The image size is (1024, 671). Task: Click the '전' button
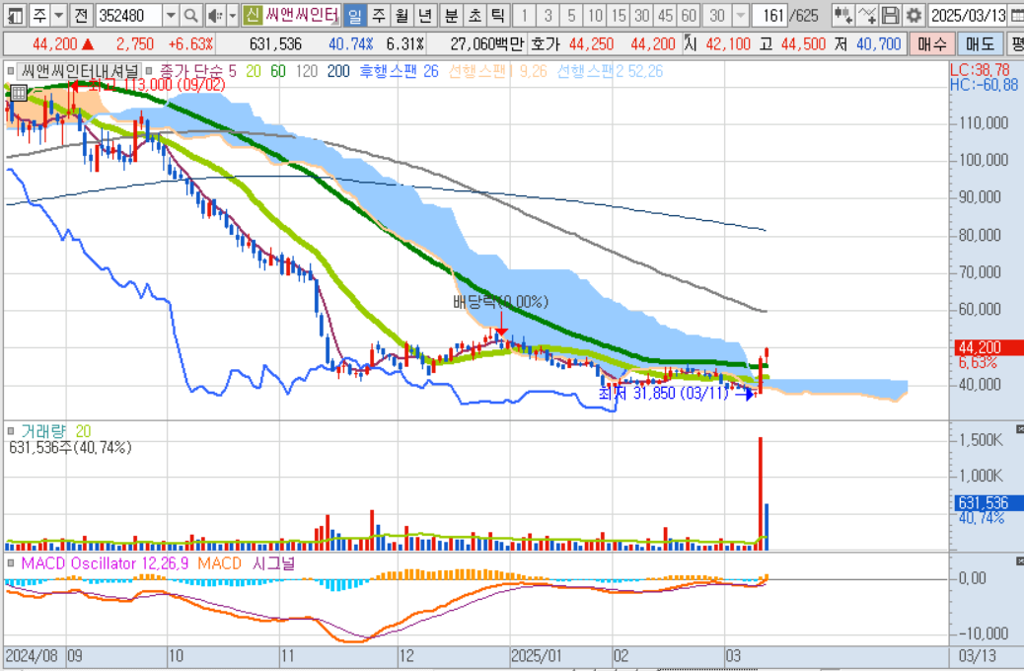pos(81,15)
